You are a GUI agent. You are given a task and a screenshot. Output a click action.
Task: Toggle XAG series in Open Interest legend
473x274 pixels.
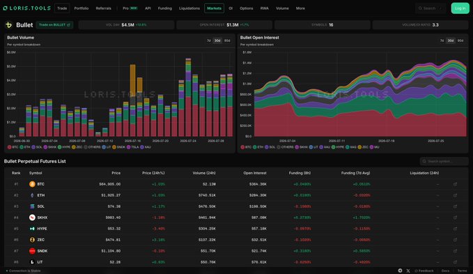(x=351, y=147)
